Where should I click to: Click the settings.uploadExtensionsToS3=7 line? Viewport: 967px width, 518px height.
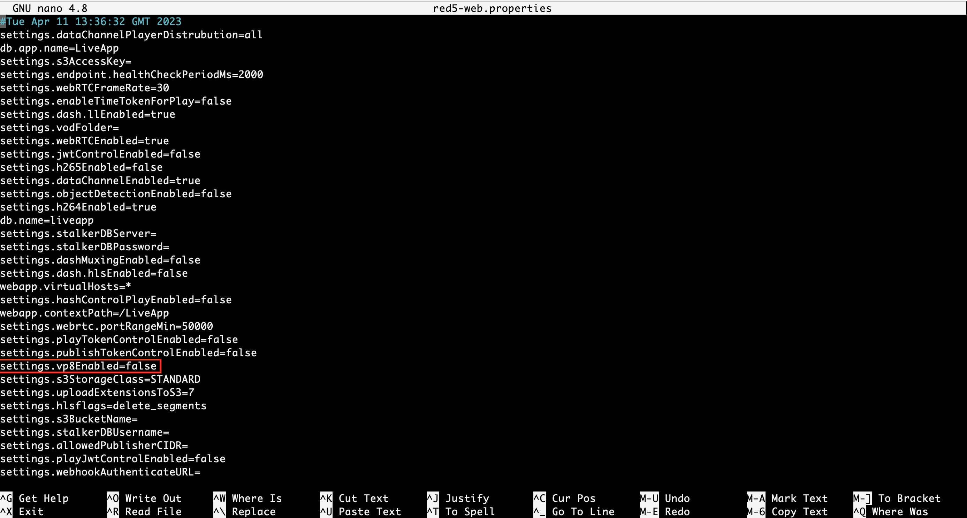pyautogui.click(x=97, y=393)
